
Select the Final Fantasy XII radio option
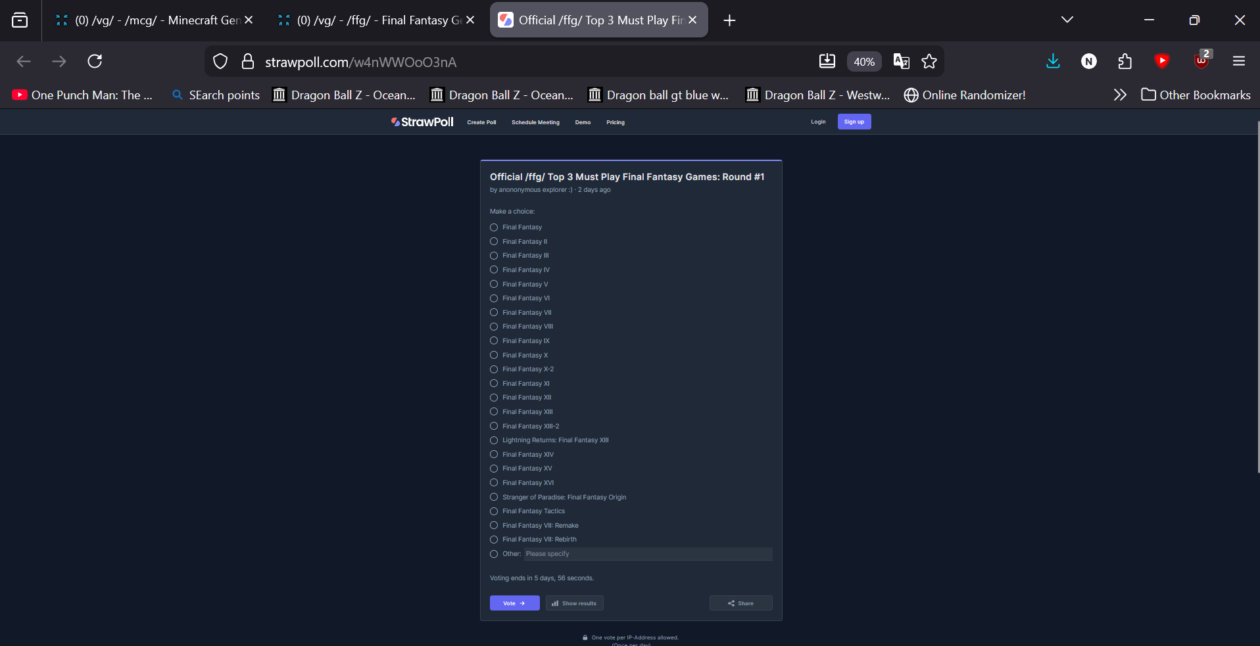[x=494, y=398]
